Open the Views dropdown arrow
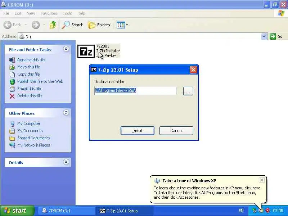The height and width of the screenshot is (216, 288). click(127, 25)
